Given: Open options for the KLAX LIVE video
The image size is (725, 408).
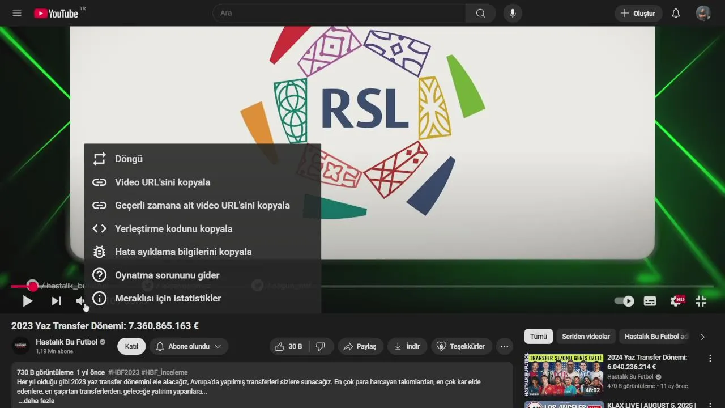Looking at the screenshot, I should 710,406.
